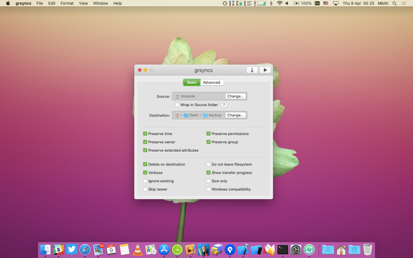
Task: Switch to the Advanced tab
Action: (x=211, y=83)
